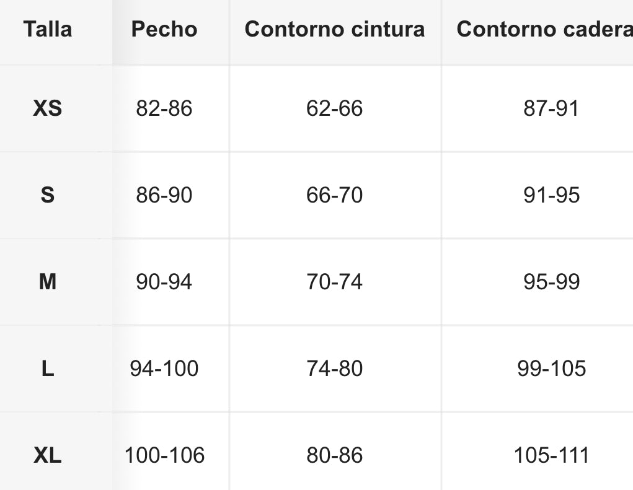
Task: Click the 99-105 hip measurement cell
Action: pyautogui.click(x=551, y=369)
